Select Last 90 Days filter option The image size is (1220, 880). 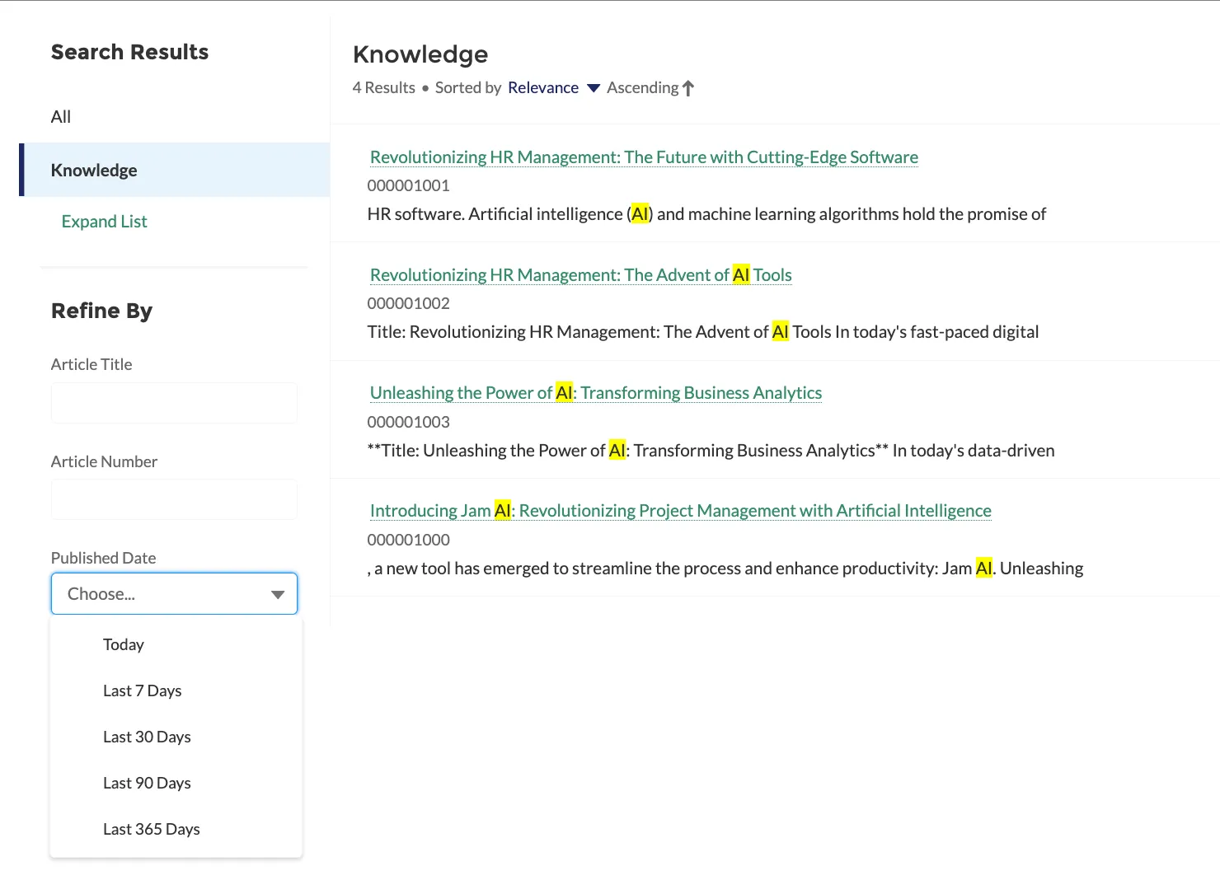coord(147,783)
